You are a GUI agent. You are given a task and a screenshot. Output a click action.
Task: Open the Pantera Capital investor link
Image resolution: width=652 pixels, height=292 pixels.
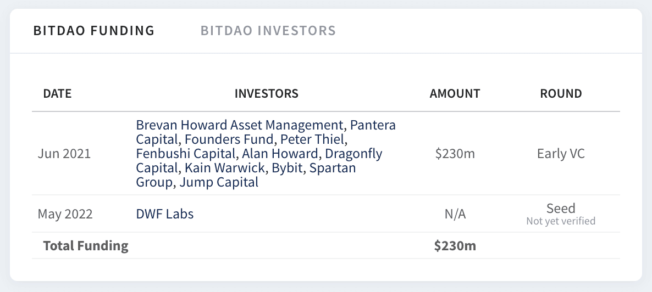(x=373, y=125)
